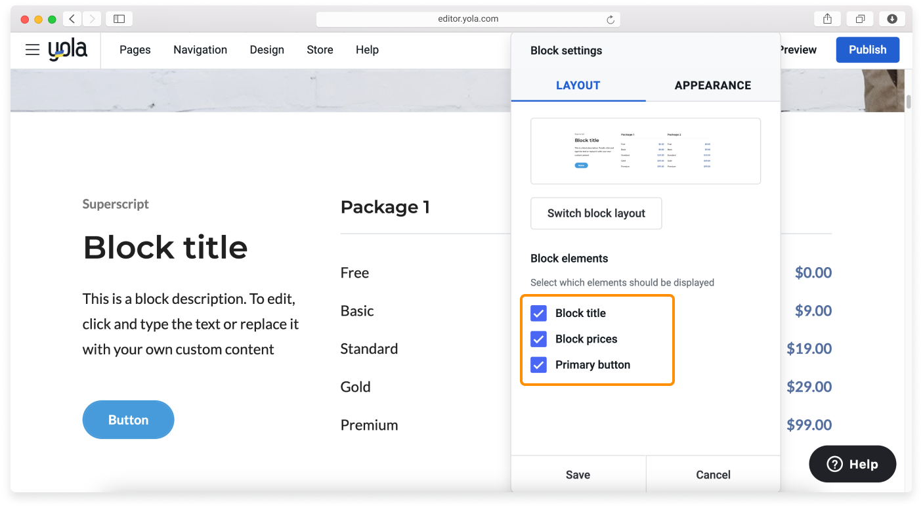Click the Switch block layout button
Image resolution: width=923 pixels, height=508 pixels.
[595, 213]
